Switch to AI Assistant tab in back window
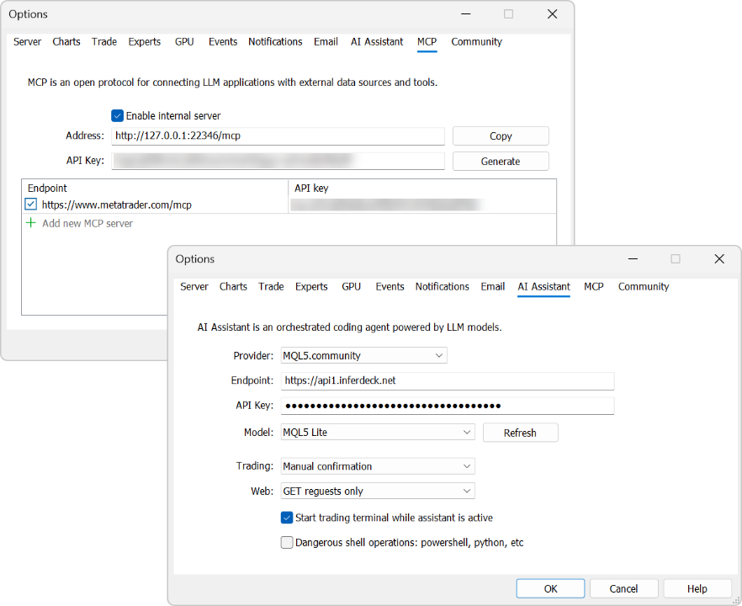Image resolution: width=742 pixels, height=606 pixels. (377, 42)
